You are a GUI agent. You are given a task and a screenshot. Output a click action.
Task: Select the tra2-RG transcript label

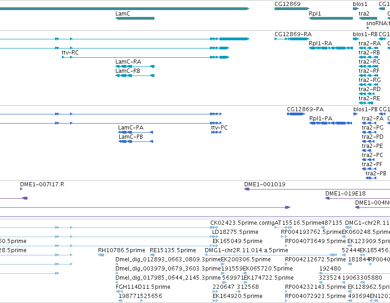(x=369, y=80)
